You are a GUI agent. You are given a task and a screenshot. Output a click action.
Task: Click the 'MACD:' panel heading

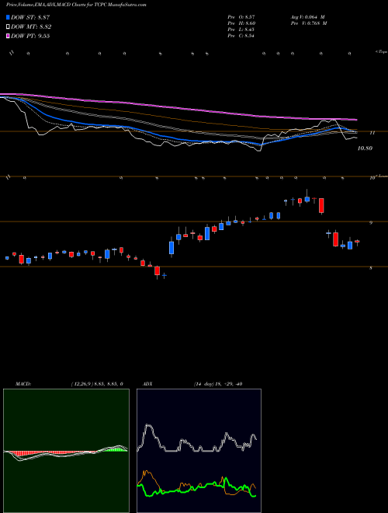(x=23, y=384)
